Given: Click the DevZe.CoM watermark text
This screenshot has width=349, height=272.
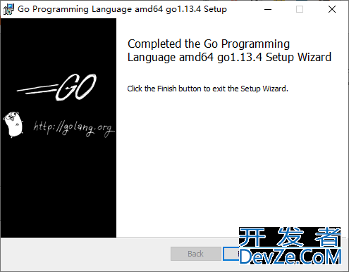Looking at the screenshot, I should [290, 257].
